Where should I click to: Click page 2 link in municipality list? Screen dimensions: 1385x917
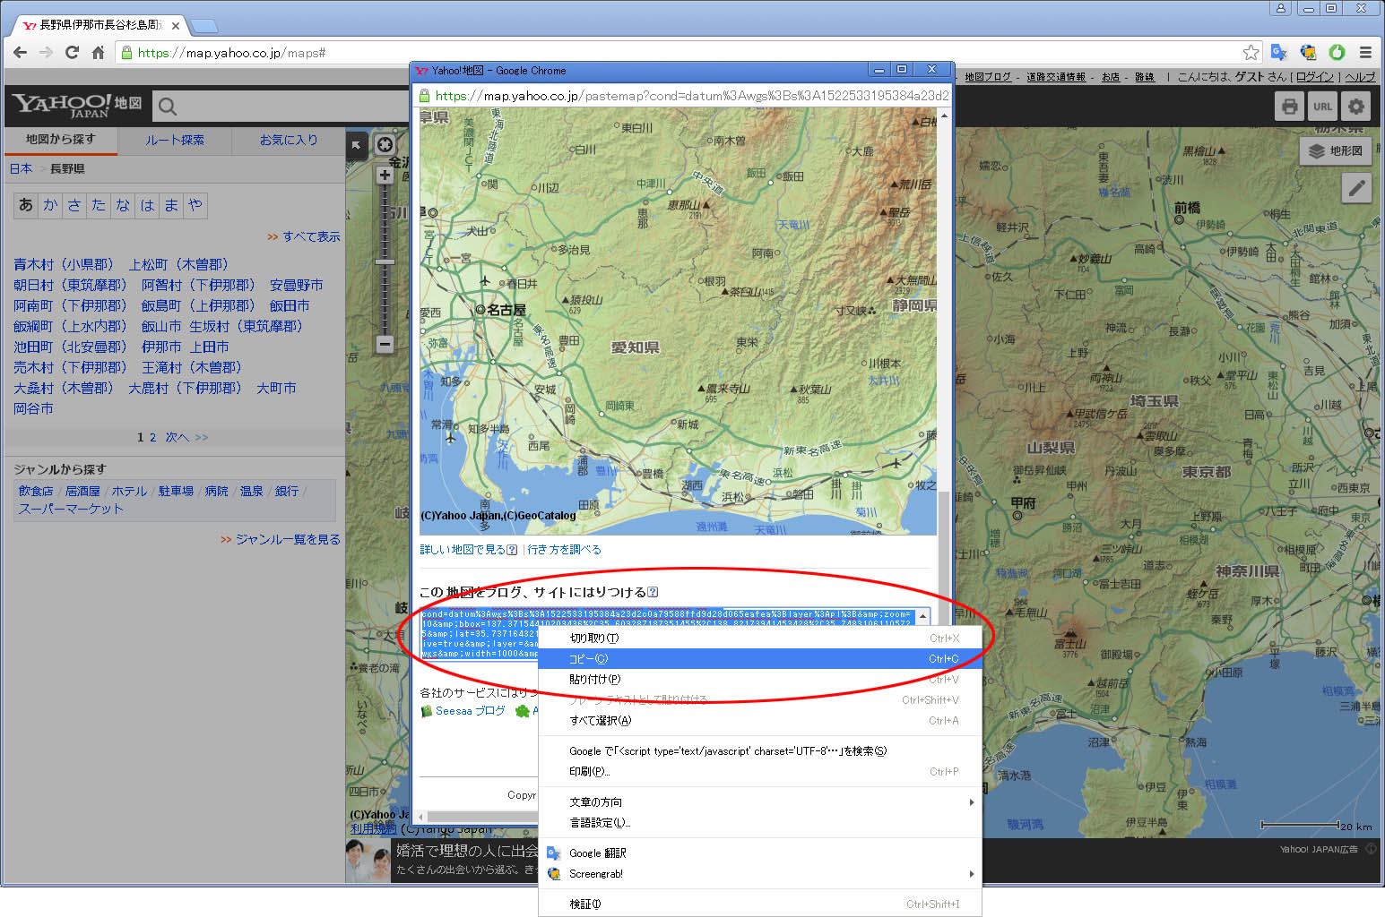click(152, 437)
